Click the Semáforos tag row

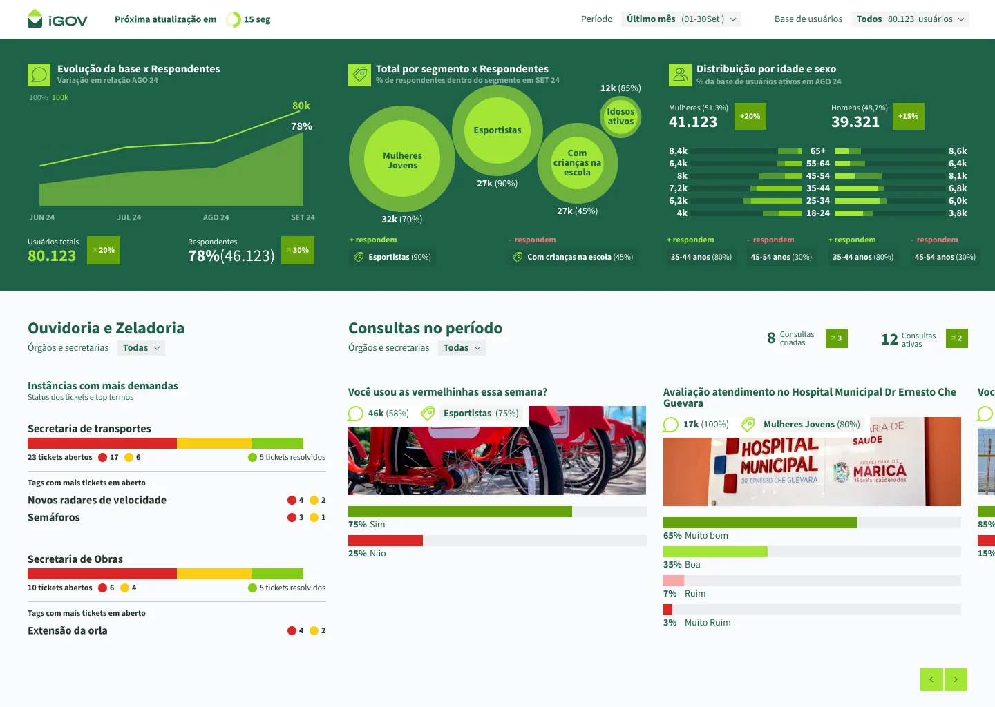coord(176,517)
